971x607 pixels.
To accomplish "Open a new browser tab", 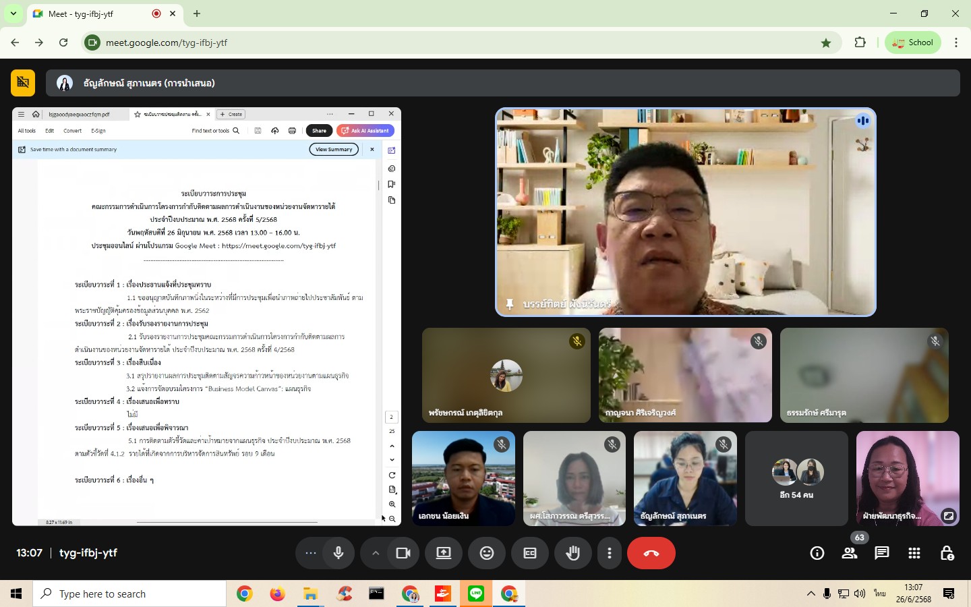I will [x=197, y=13].
